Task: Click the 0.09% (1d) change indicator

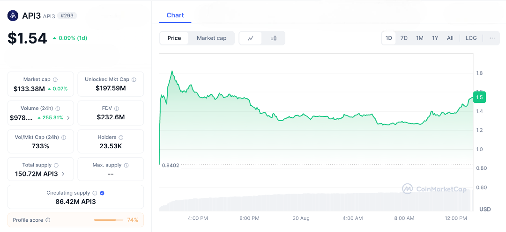Action: click(x=70, y=38)
